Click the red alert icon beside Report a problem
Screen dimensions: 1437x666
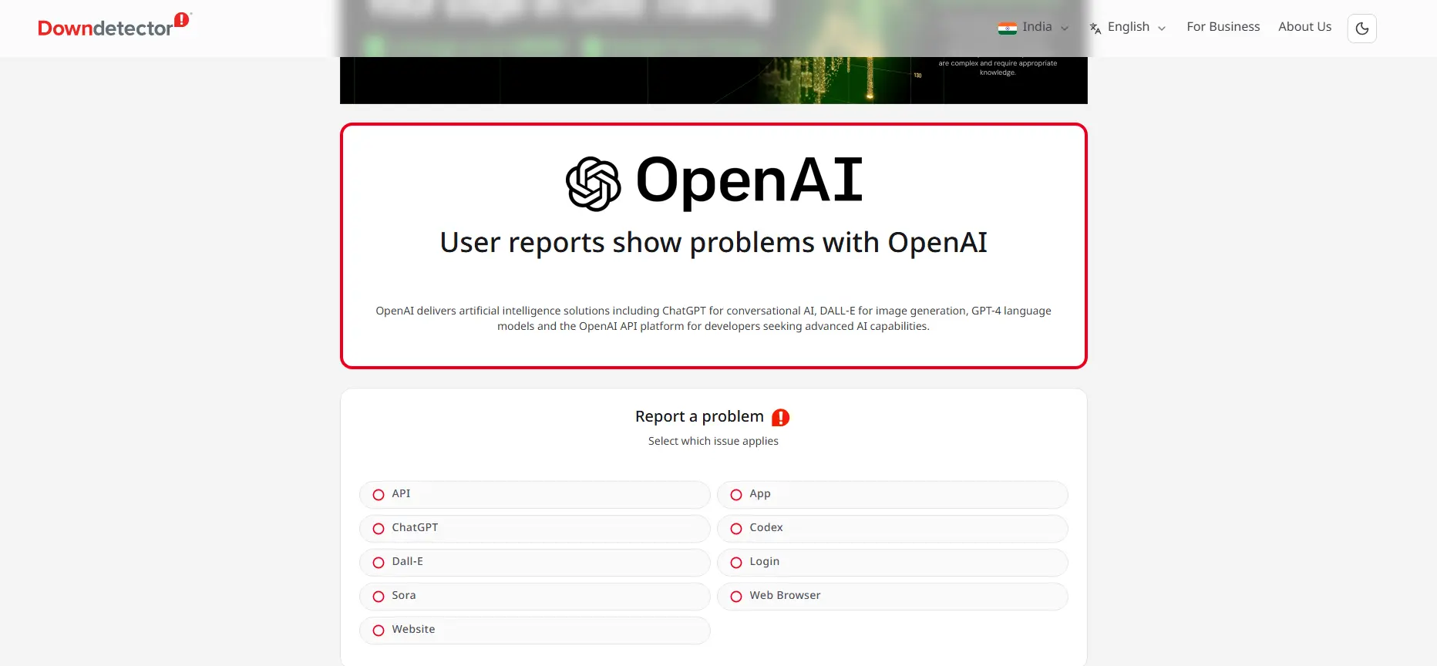pyautogui.click(x=781, y=417)
